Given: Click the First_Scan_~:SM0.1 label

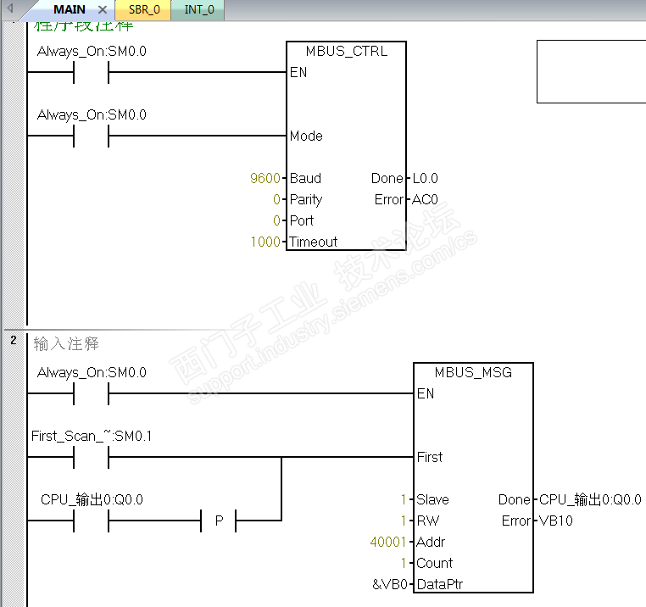Looking at the screenshot, I should click(92, 436).
